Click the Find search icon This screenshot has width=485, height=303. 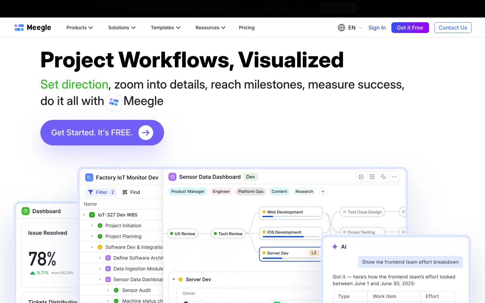[x=125, y=192]
